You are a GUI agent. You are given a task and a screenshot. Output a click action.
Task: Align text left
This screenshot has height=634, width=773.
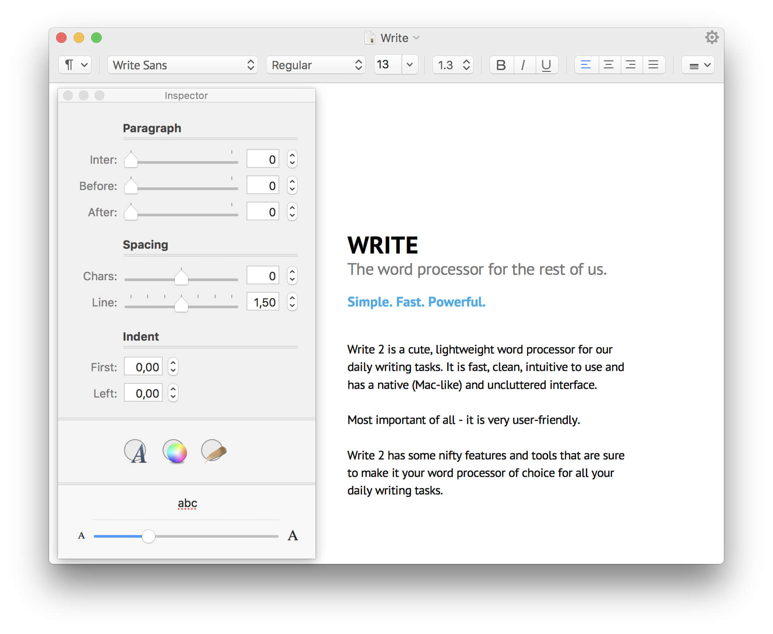click(586, 65)
